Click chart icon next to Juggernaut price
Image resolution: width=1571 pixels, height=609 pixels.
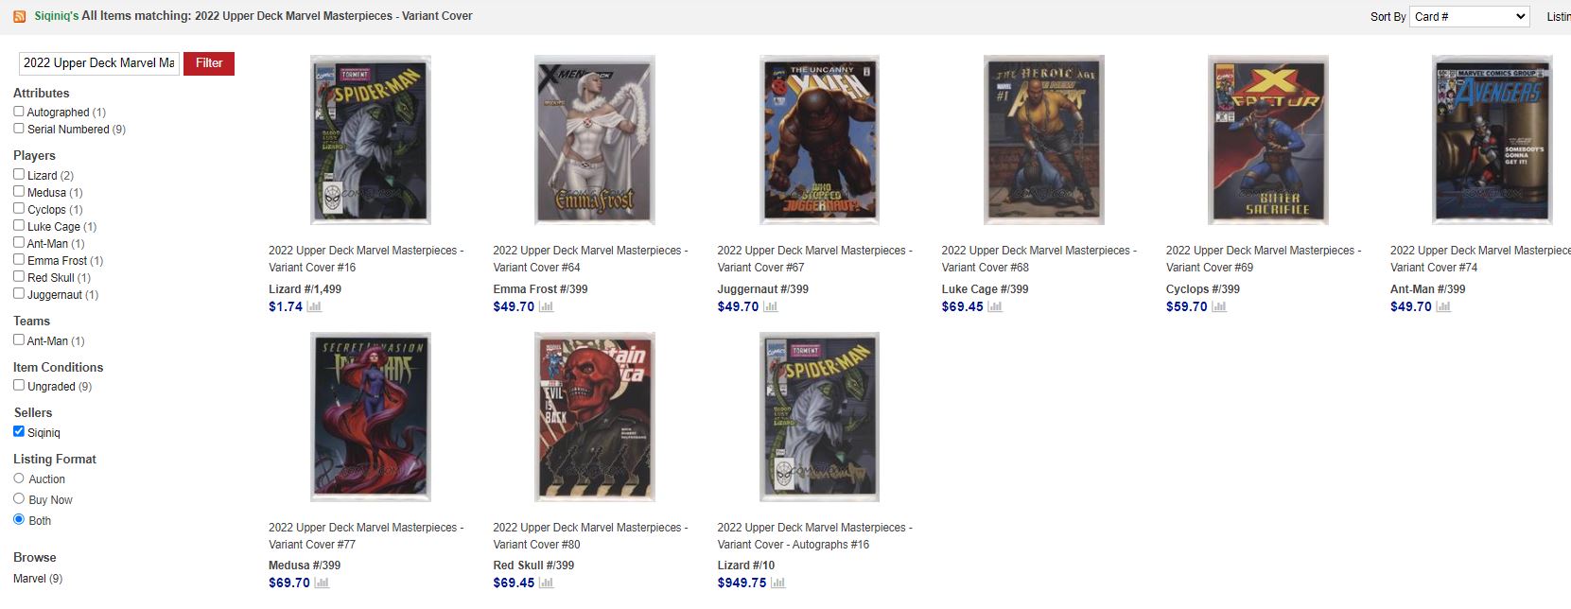coord(770,306)
